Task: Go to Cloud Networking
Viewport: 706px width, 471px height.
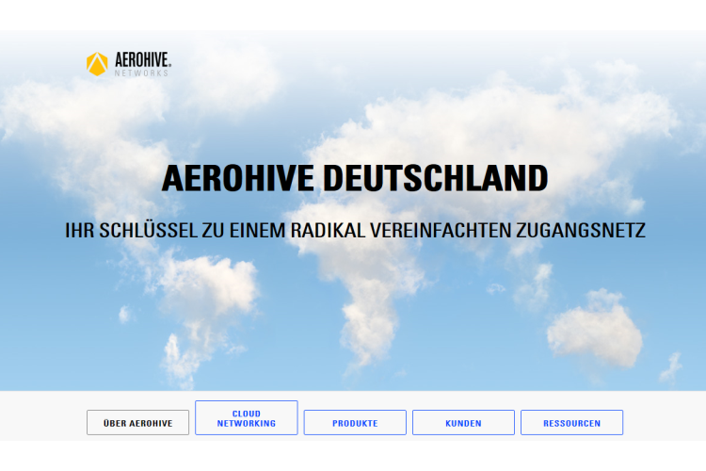Action: click(246, 418)
